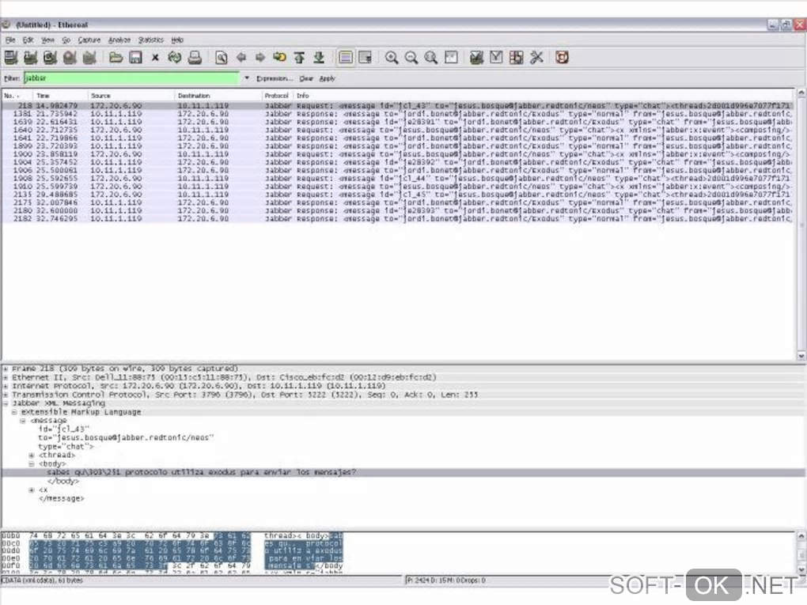Sort by Protocol column header
This screenshot has height=605, width=807.
278,96
